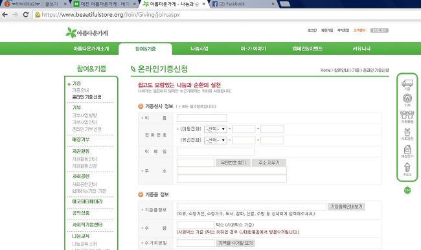The image size is (421, 250).
Task: Click the green TOP circle button
Action: (407, 190)
